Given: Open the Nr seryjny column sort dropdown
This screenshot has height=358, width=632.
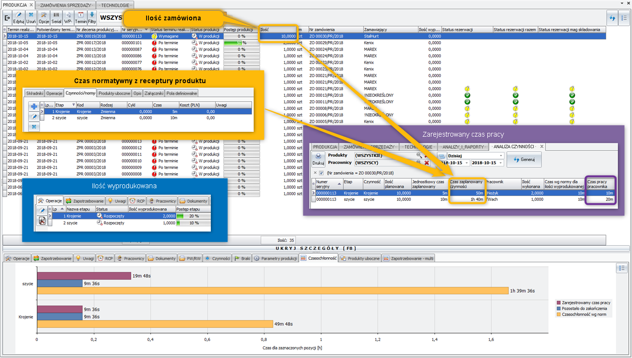Looking at the screenshot, I should coord(146,30).
